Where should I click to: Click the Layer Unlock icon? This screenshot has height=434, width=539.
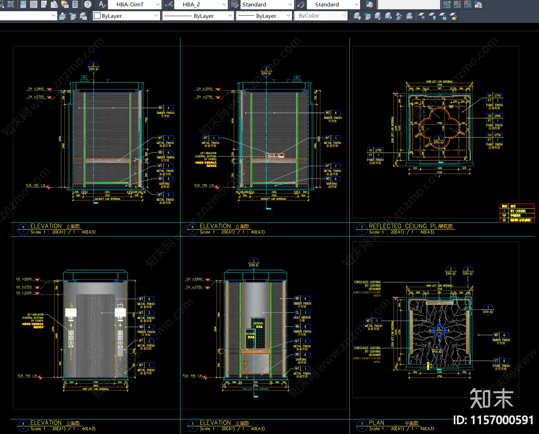coord(453,16)
